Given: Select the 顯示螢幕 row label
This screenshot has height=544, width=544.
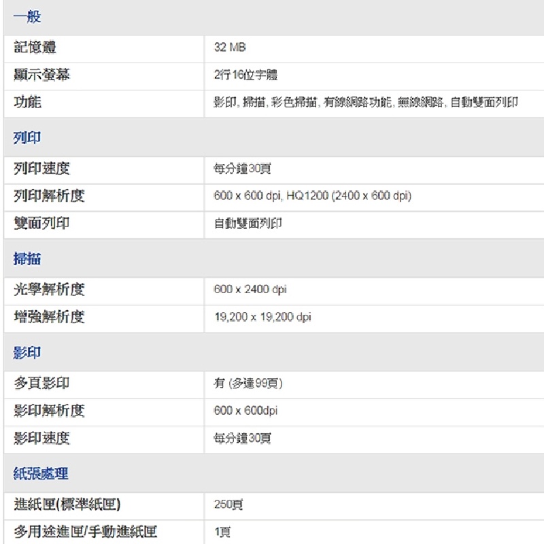Looking at the screenshot, I should (42, 75).
